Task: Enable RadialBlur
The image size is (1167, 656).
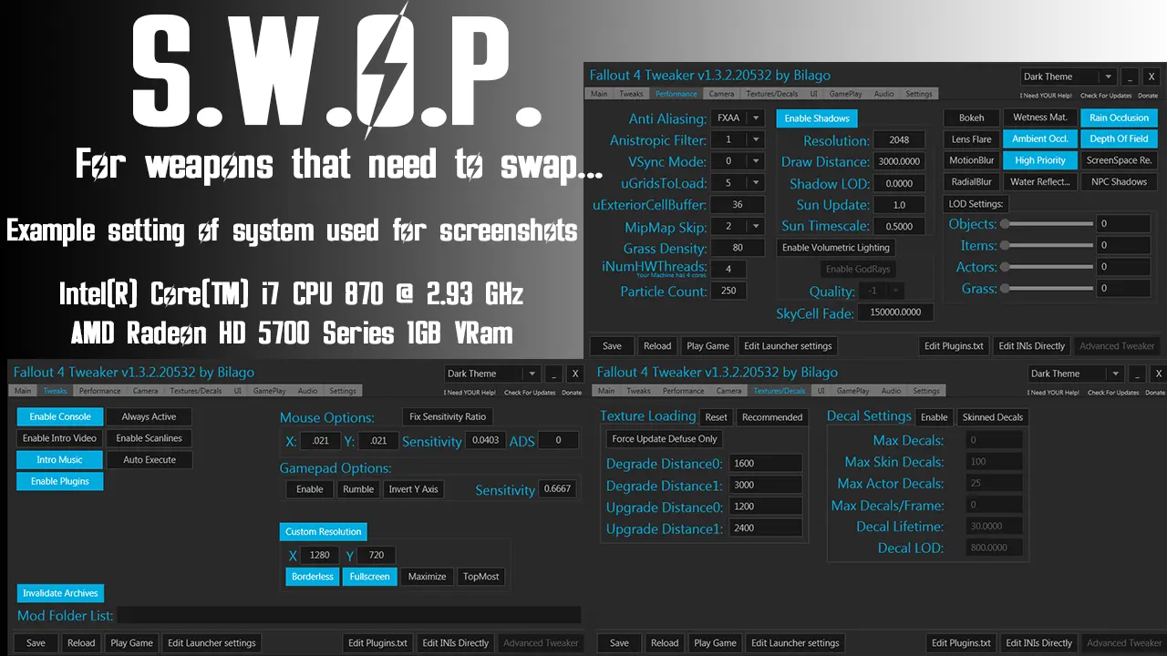Action: [x=971, y=182]
